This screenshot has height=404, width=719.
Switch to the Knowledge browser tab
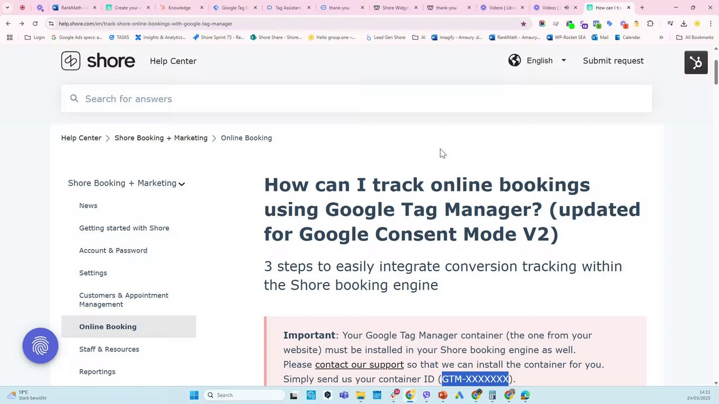(181, 8)
